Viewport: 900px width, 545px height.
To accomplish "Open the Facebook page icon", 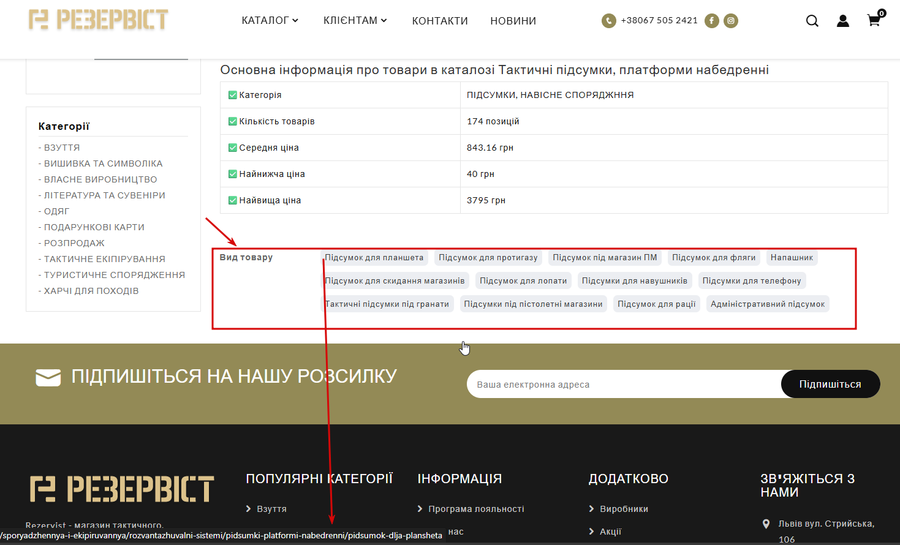I will coord(711,21).
